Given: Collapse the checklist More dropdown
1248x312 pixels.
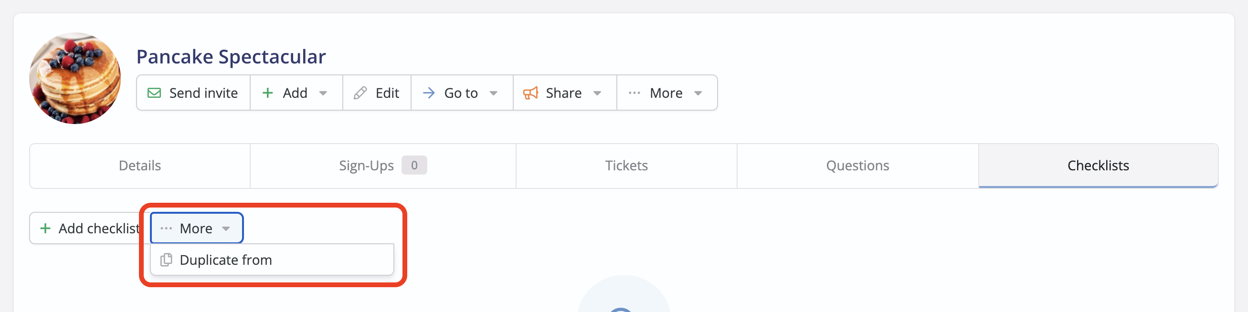Looking at the screenshot, I should tap(197, 228).
